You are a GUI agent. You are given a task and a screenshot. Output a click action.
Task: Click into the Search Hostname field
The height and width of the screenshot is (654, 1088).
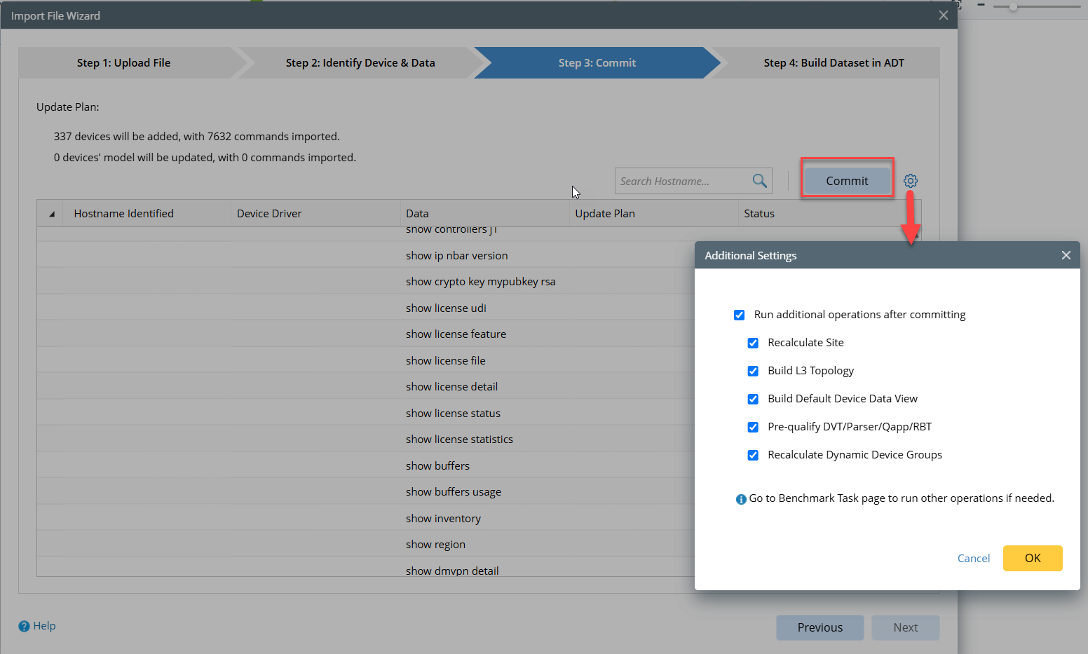tap(680, 181)
